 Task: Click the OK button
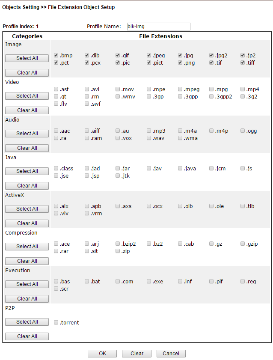click(102, 354)
